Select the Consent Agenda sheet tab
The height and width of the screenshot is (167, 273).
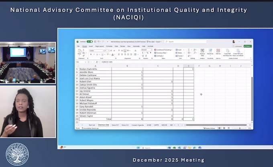tap(138, 125)
